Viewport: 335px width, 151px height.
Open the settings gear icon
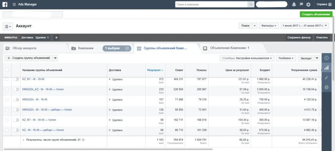click(308, 5)
